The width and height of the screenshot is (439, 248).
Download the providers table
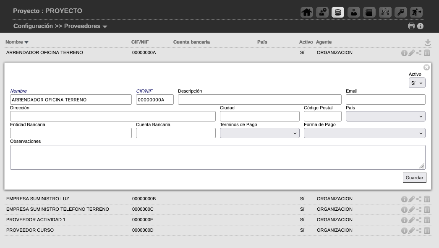(x=428, y=42)
